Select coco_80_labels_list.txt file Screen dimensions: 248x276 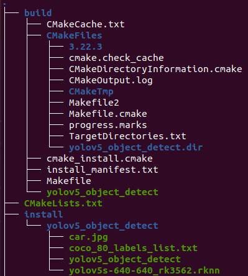point(133,248)
